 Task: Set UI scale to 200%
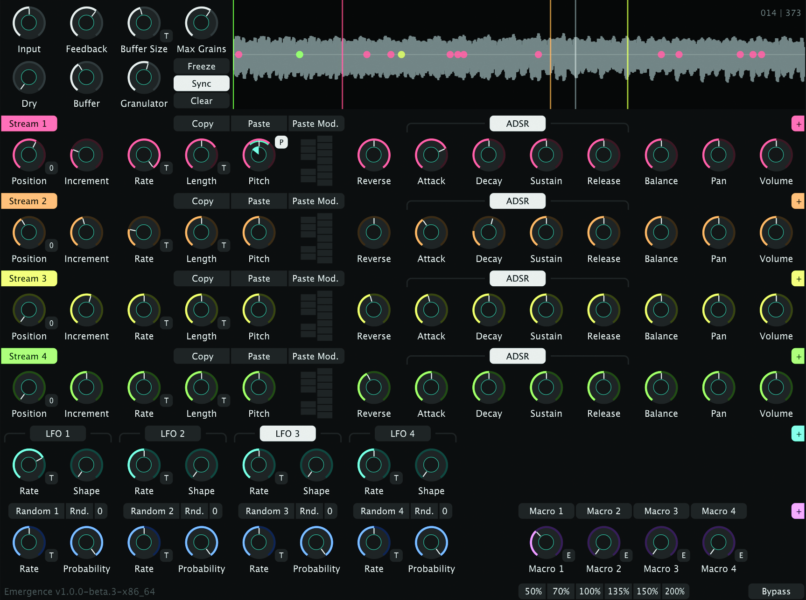click(675, 591)
